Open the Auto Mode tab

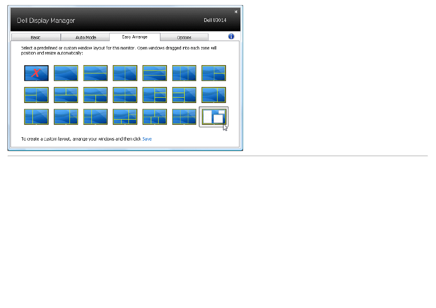(x=85, y=37)
